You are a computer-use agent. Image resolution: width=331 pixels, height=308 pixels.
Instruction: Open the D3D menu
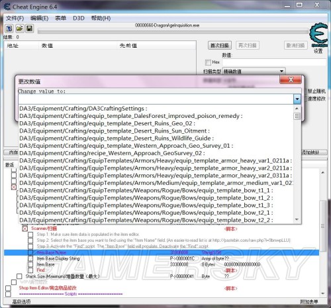[x=79, y=18]
